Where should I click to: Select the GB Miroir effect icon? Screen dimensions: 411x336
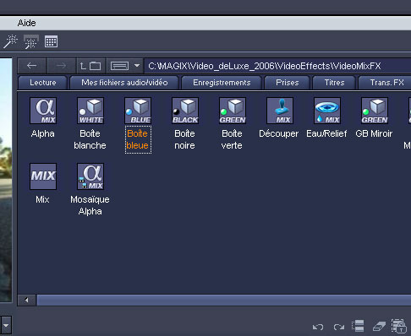point(375,111)
